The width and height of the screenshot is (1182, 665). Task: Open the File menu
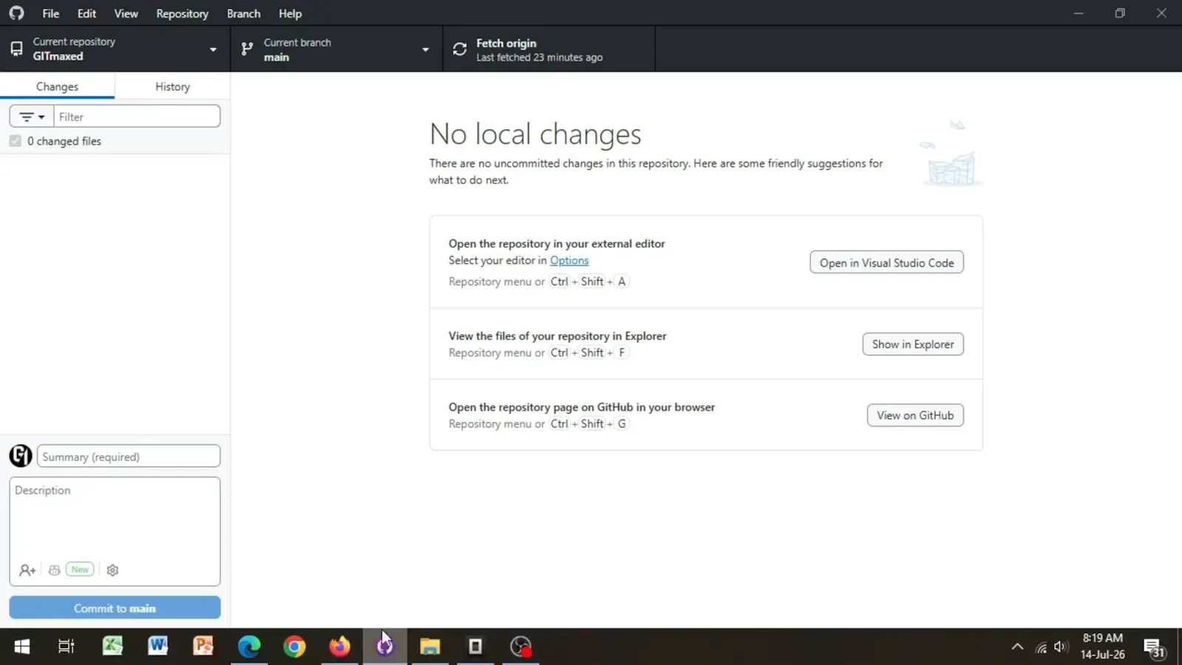(51, 13)
